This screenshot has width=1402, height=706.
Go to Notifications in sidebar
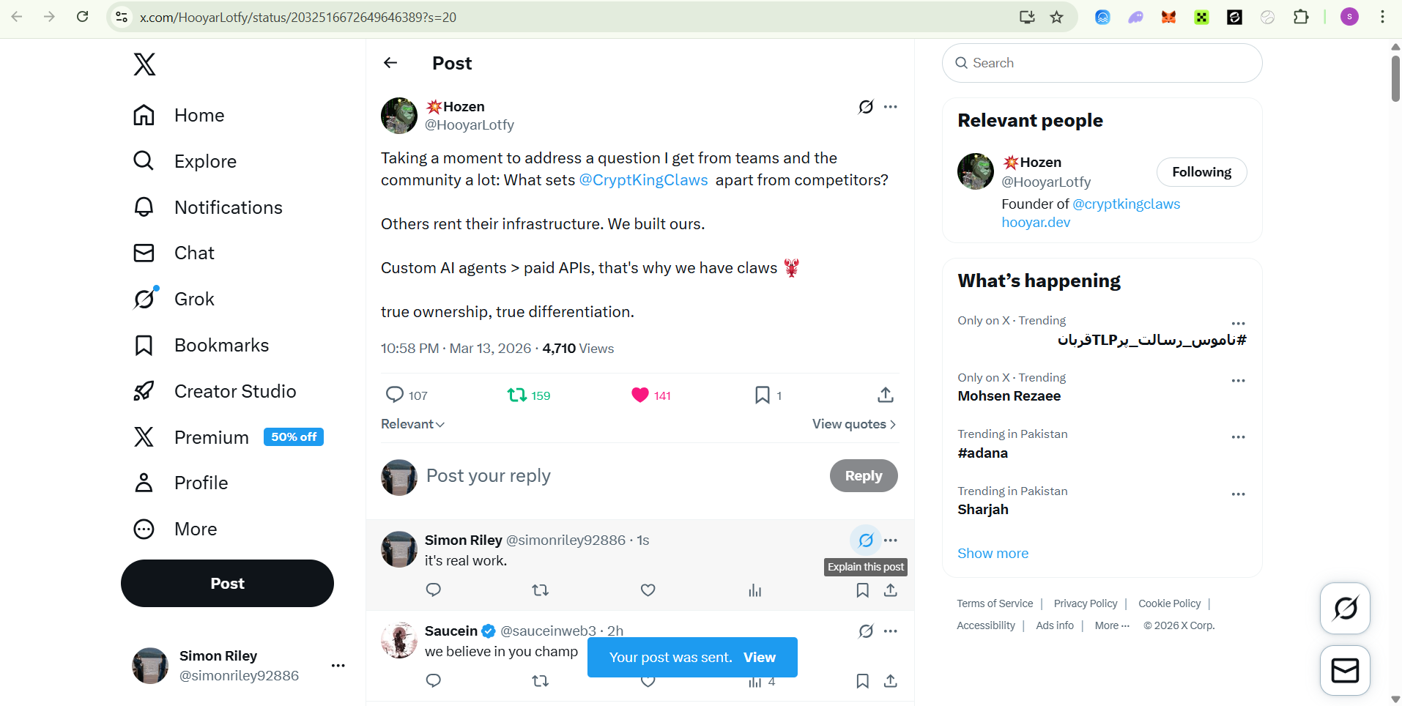(208, 207)
